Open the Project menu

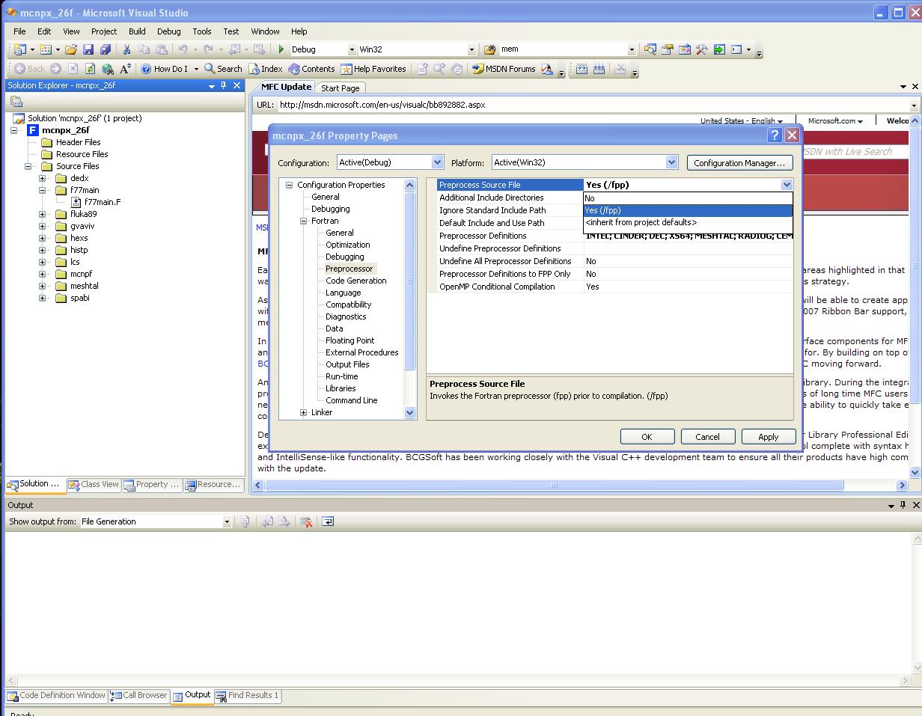104,31
